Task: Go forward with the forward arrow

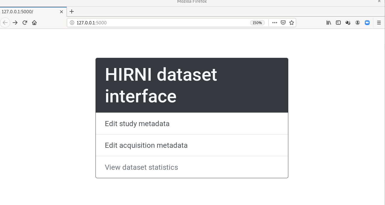Action: pos(15,23)
